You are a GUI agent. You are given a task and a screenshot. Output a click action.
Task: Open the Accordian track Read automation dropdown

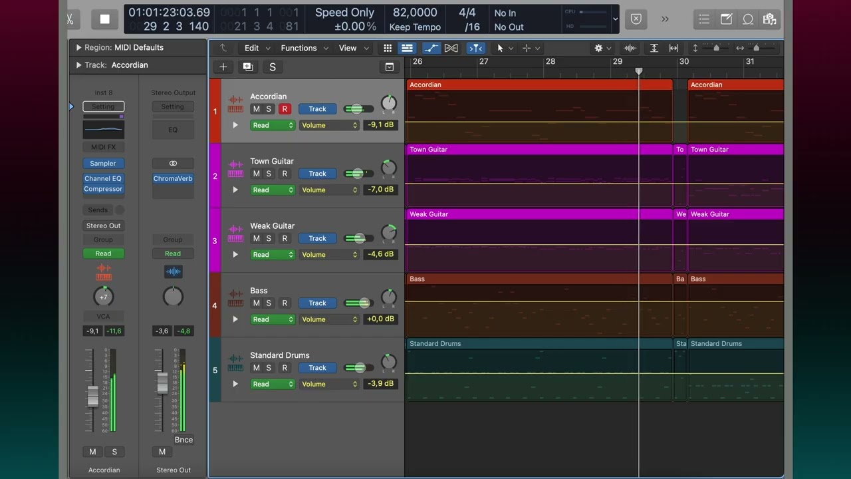pos(273,125)
